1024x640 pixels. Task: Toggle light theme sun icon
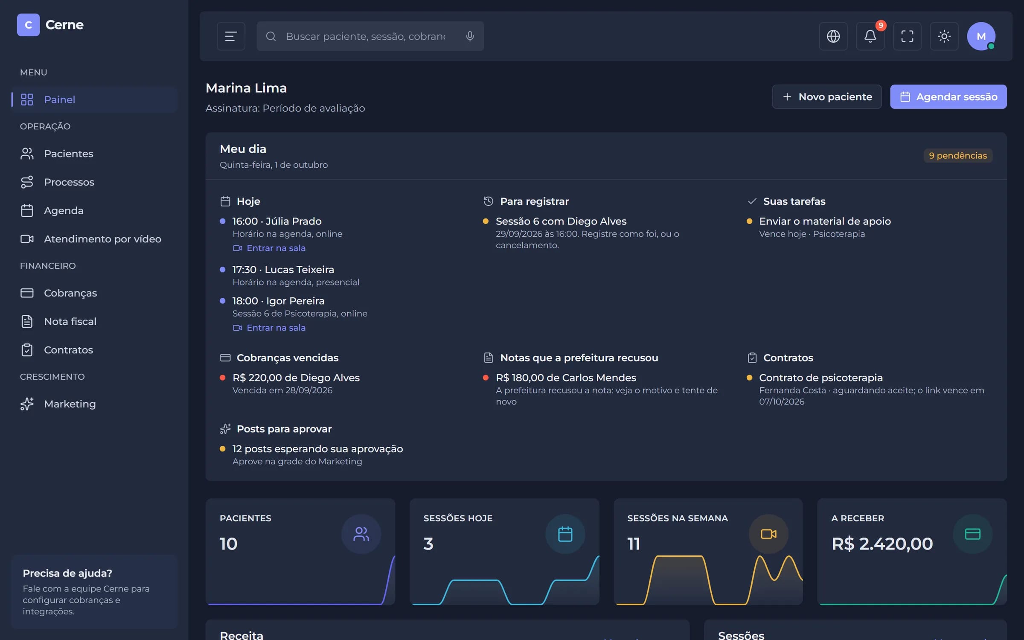pos(944,36)
